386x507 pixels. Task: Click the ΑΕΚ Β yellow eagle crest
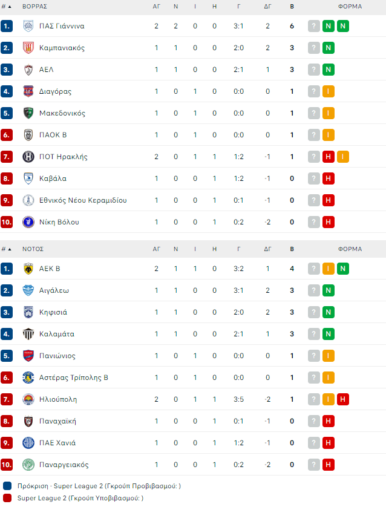28,269
